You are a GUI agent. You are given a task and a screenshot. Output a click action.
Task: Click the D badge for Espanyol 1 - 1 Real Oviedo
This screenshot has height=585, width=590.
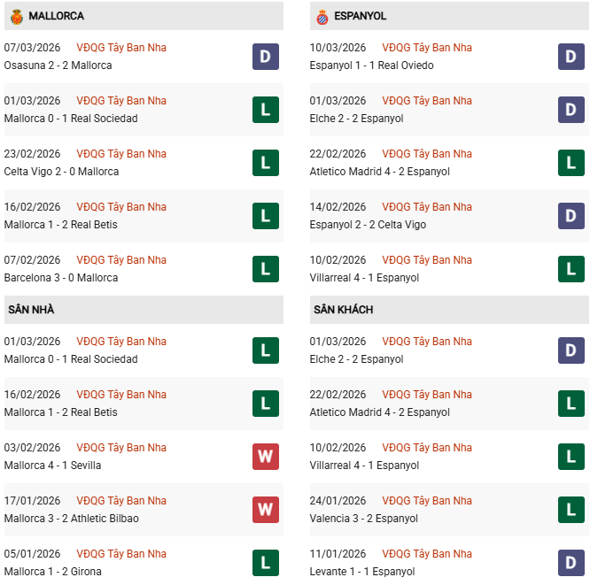point(571,57)
